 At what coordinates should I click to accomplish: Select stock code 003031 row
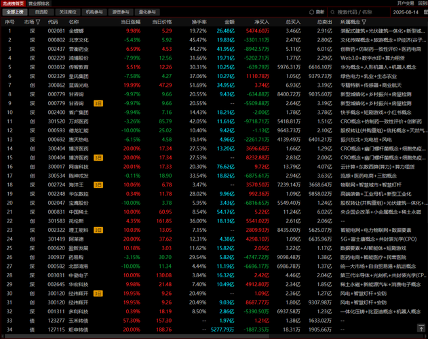pyautogui.click(x=214, y=275)
